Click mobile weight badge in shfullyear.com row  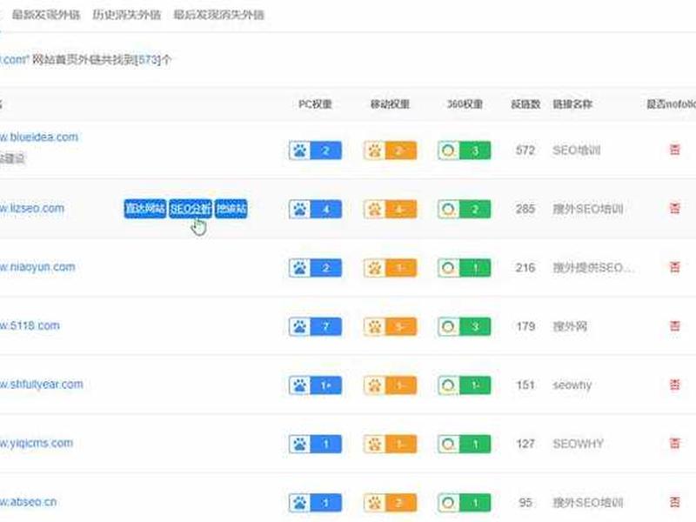390,385
